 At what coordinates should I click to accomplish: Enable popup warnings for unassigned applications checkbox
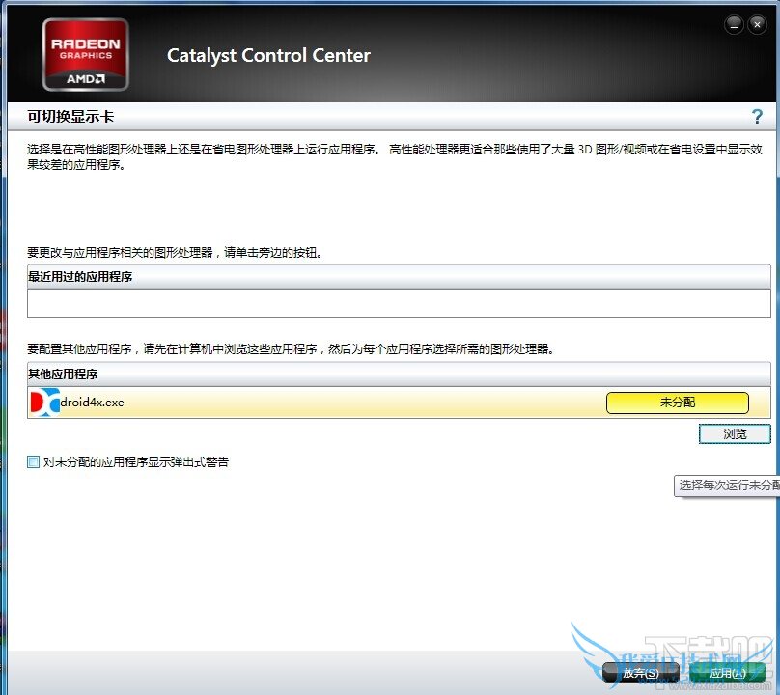(34, 462)
